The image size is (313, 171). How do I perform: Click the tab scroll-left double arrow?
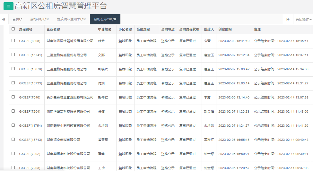coord(4,19)
